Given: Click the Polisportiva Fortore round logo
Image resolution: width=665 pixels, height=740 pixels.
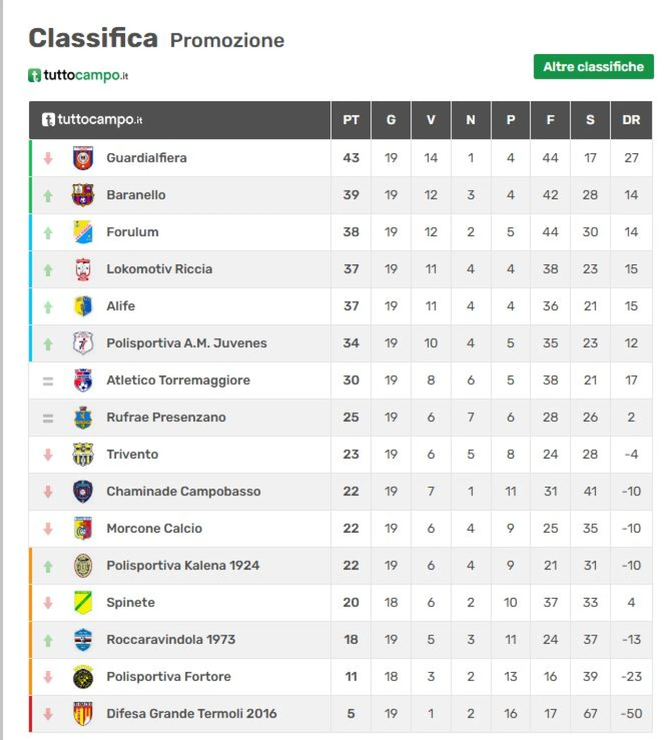Looking at the screenshot, I should pyautogui.click(x=83, y=677).
